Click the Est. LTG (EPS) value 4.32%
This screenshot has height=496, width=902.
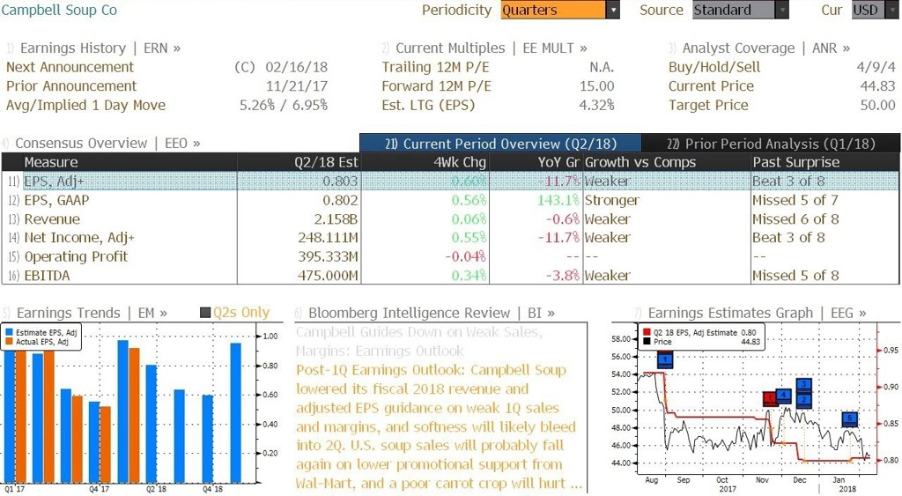tap(596, 106)
